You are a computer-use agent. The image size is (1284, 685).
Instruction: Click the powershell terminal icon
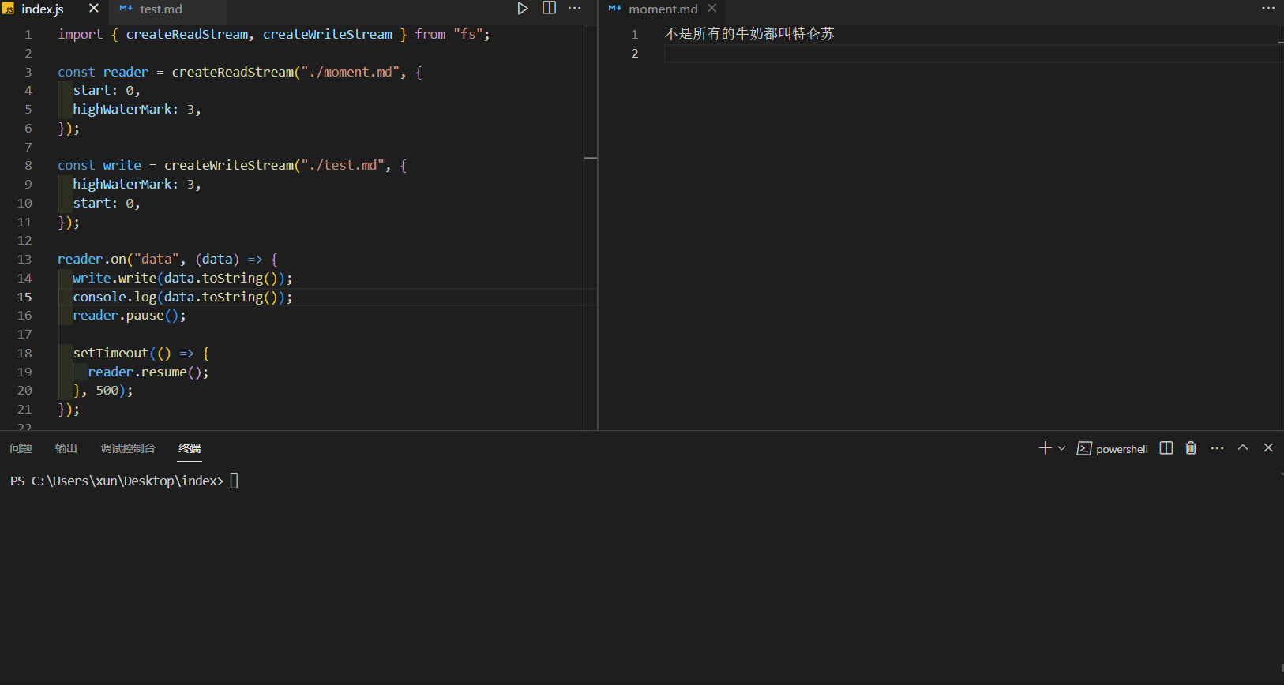pyautogui.click(x=1084, y=448)
